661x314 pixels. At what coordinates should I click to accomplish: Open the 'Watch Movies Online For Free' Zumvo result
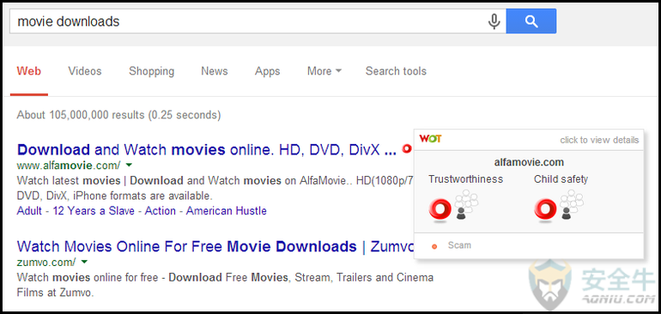[215, 246]
